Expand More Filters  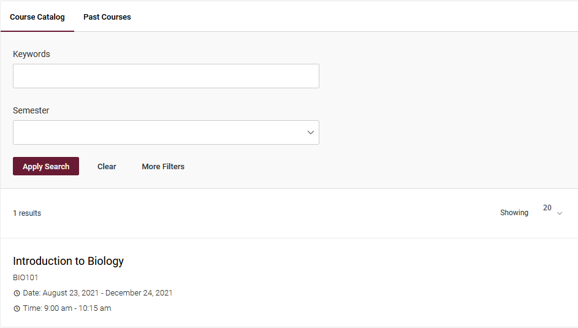click(x=163, y=166)
